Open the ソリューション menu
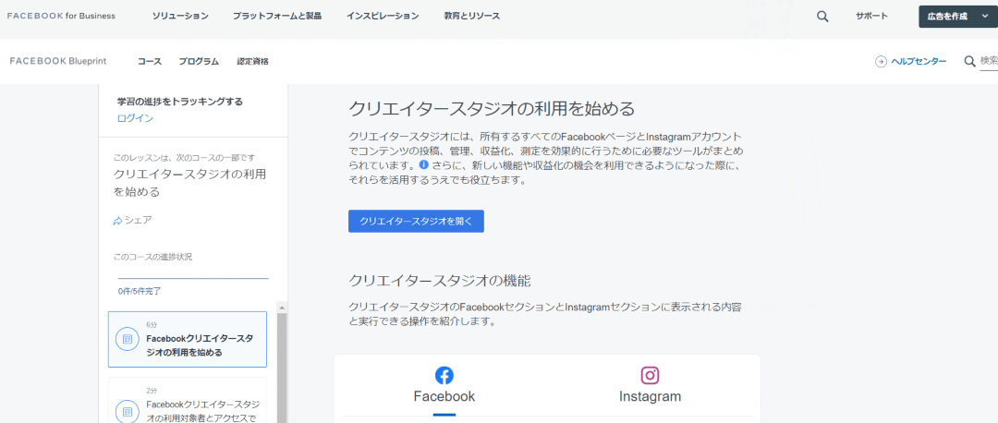 click(x=180, y=16)
